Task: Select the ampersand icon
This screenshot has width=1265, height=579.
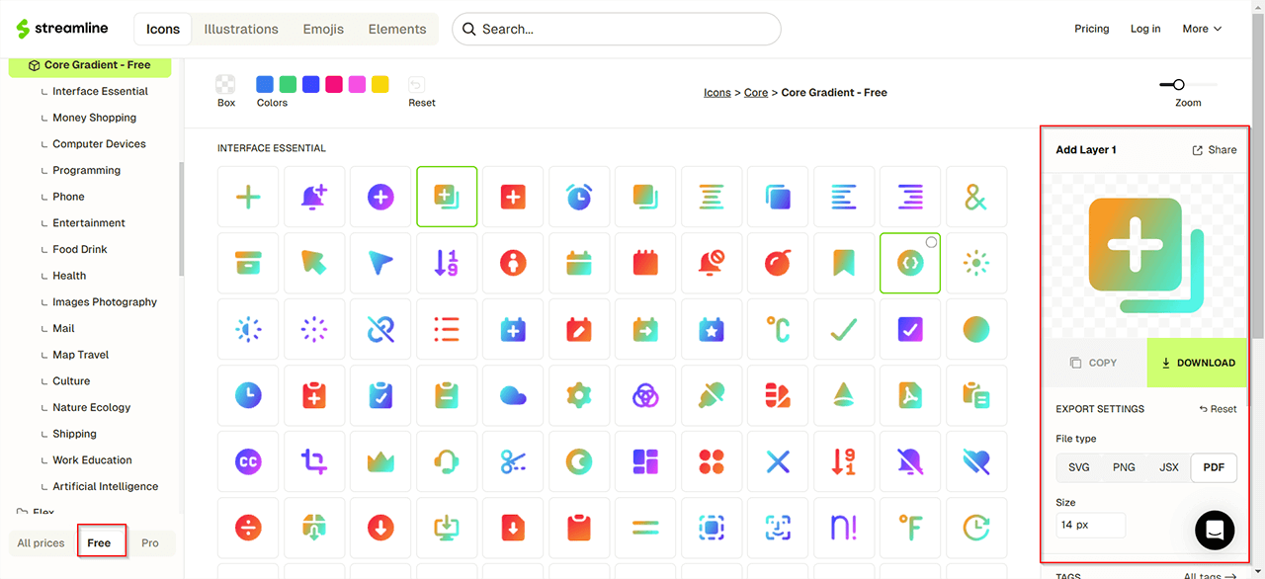Action: 975,198
